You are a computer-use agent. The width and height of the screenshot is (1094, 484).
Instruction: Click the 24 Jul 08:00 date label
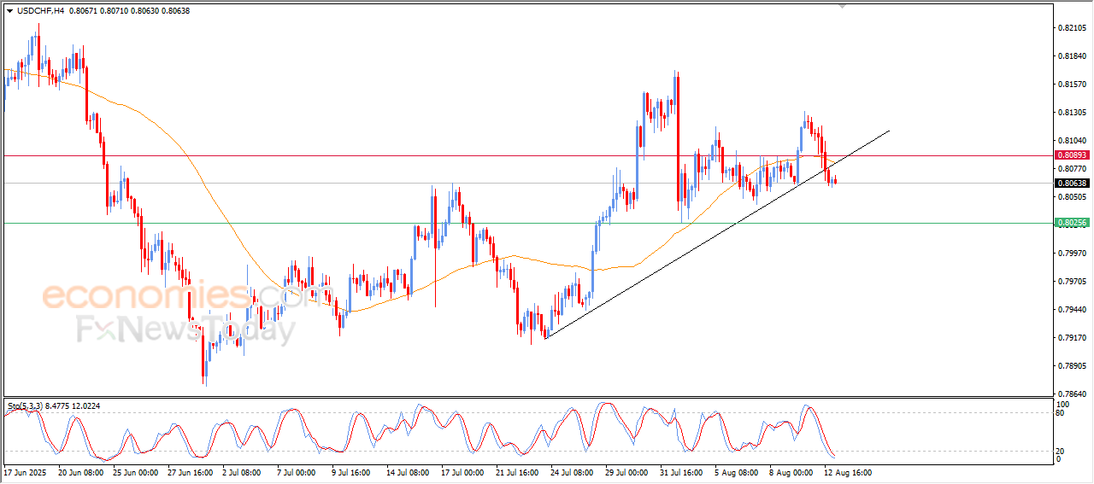pos(573,471)
